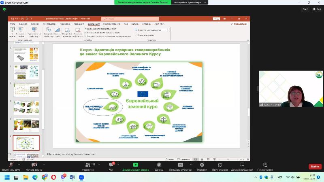Click the Share button in PowerPoint

tap(239, 24)
